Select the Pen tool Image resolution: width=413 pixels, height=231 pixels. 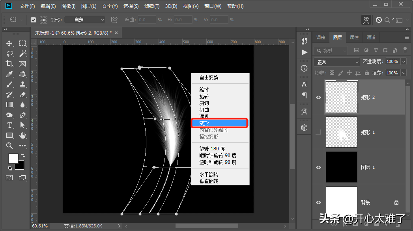22,115
